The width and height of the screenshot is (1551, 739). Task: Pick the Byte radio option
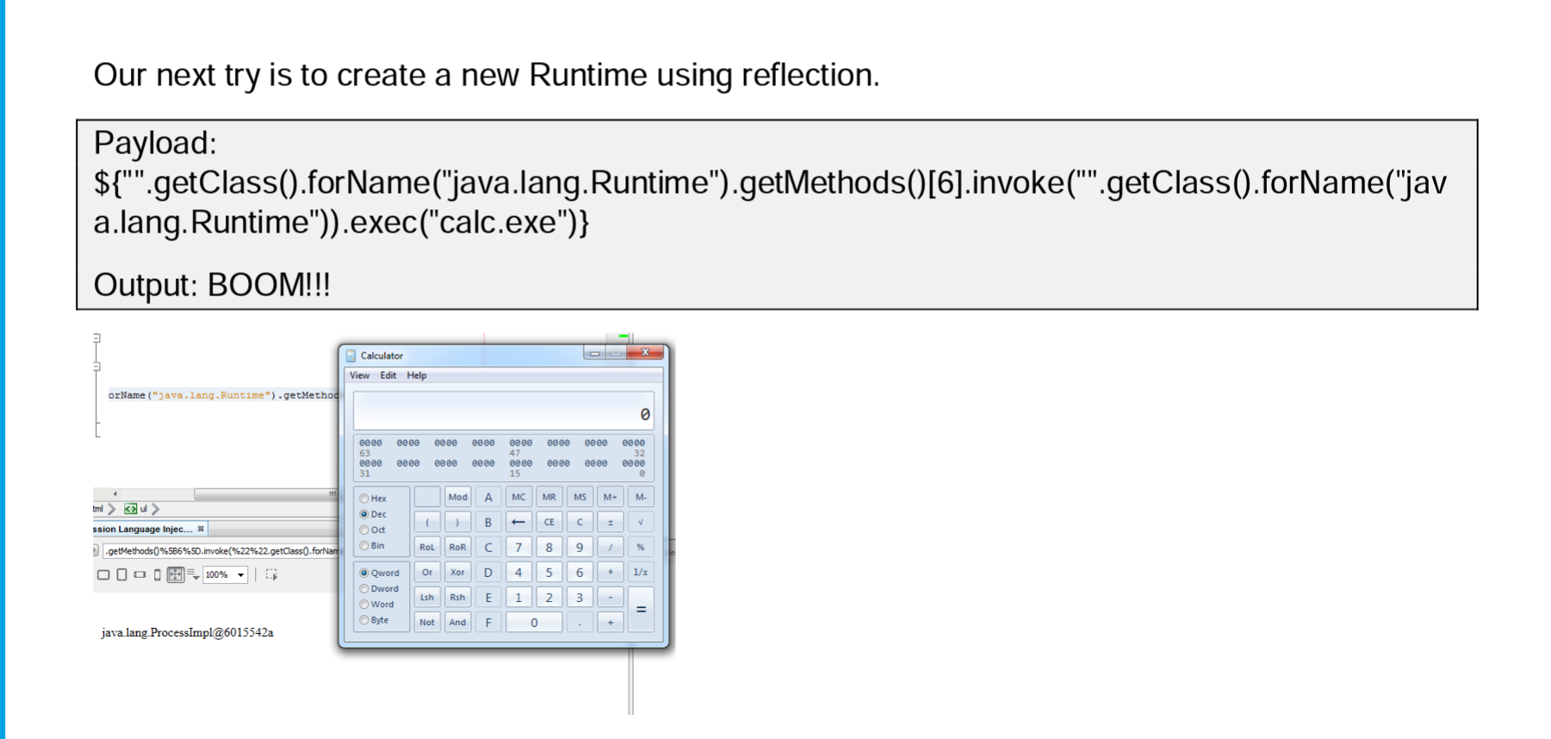364,620
